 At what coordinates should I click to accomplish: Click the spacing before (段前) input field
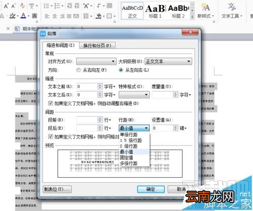pos(87,120)
